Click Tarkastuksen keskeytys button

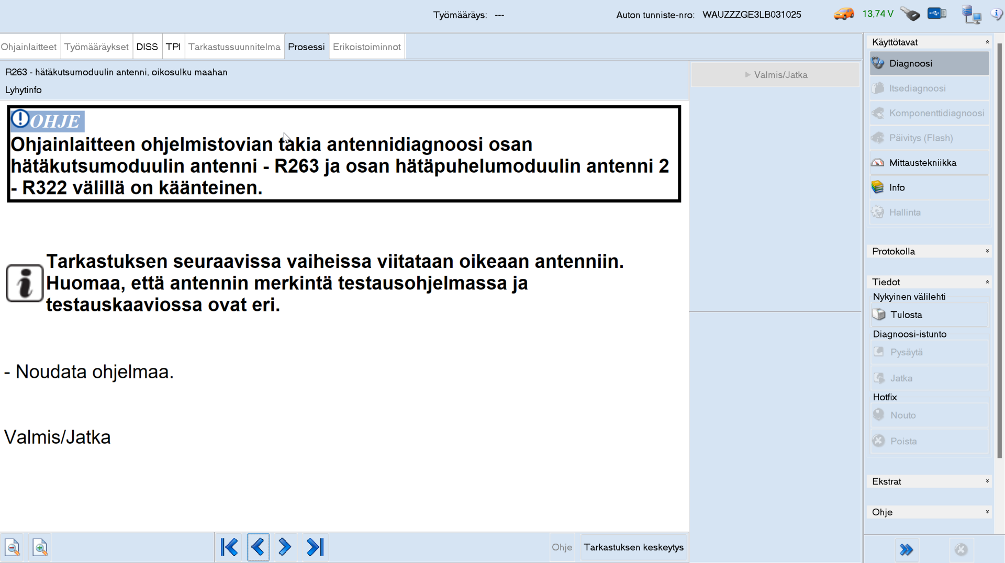(x=633, y=547)
